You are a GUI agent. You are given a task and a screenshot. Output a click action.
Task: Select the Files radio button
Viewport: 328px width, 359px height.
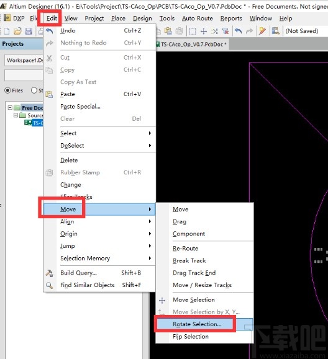[7, 91]
